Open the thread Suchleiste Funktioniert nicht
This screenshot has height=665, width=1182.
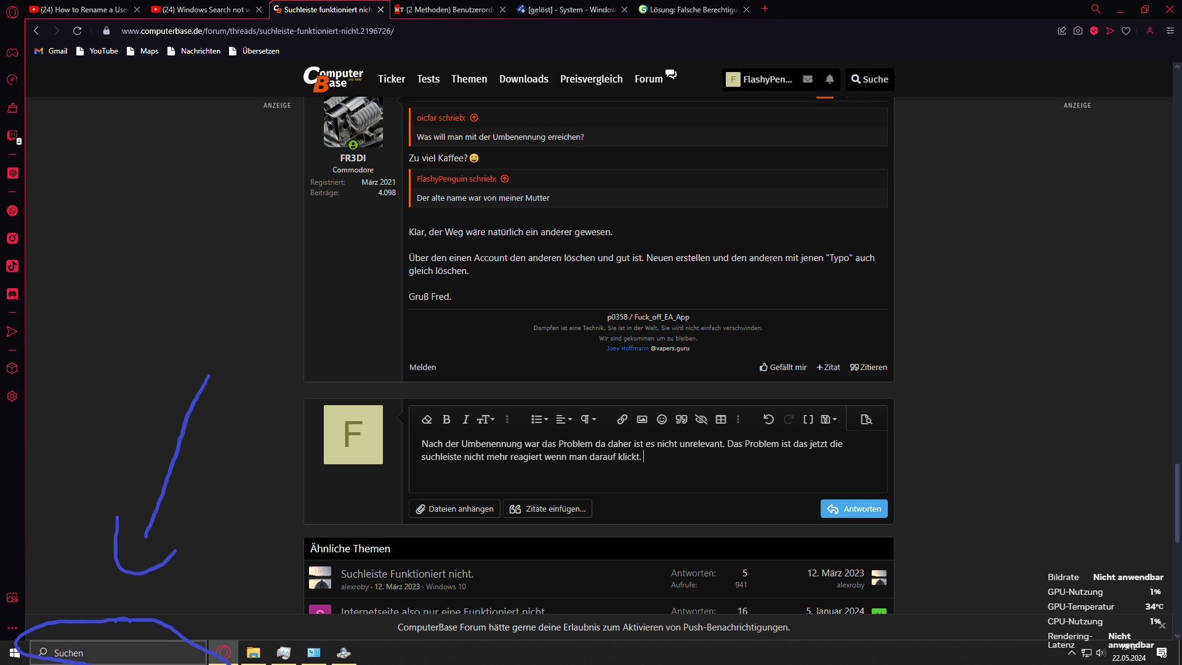tap(407, 573)
